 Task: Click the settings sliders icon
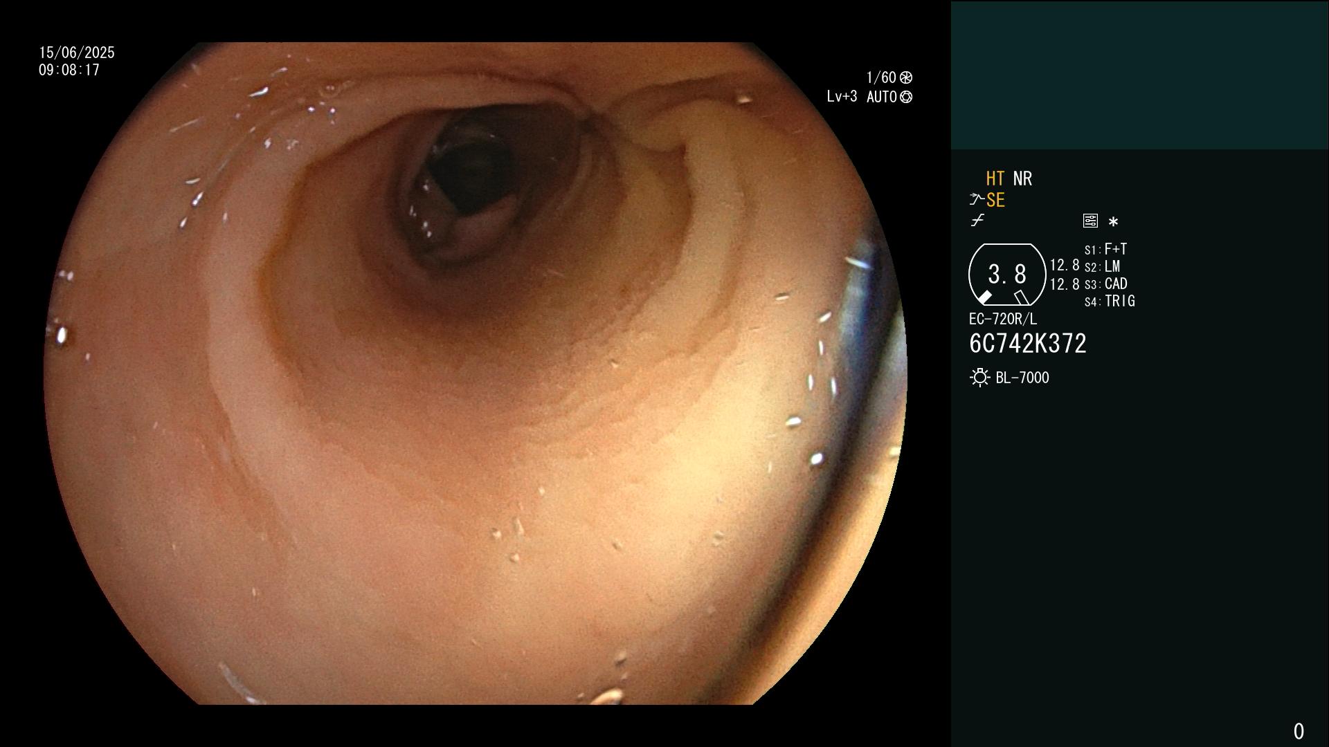click(x=1090, y=221)
